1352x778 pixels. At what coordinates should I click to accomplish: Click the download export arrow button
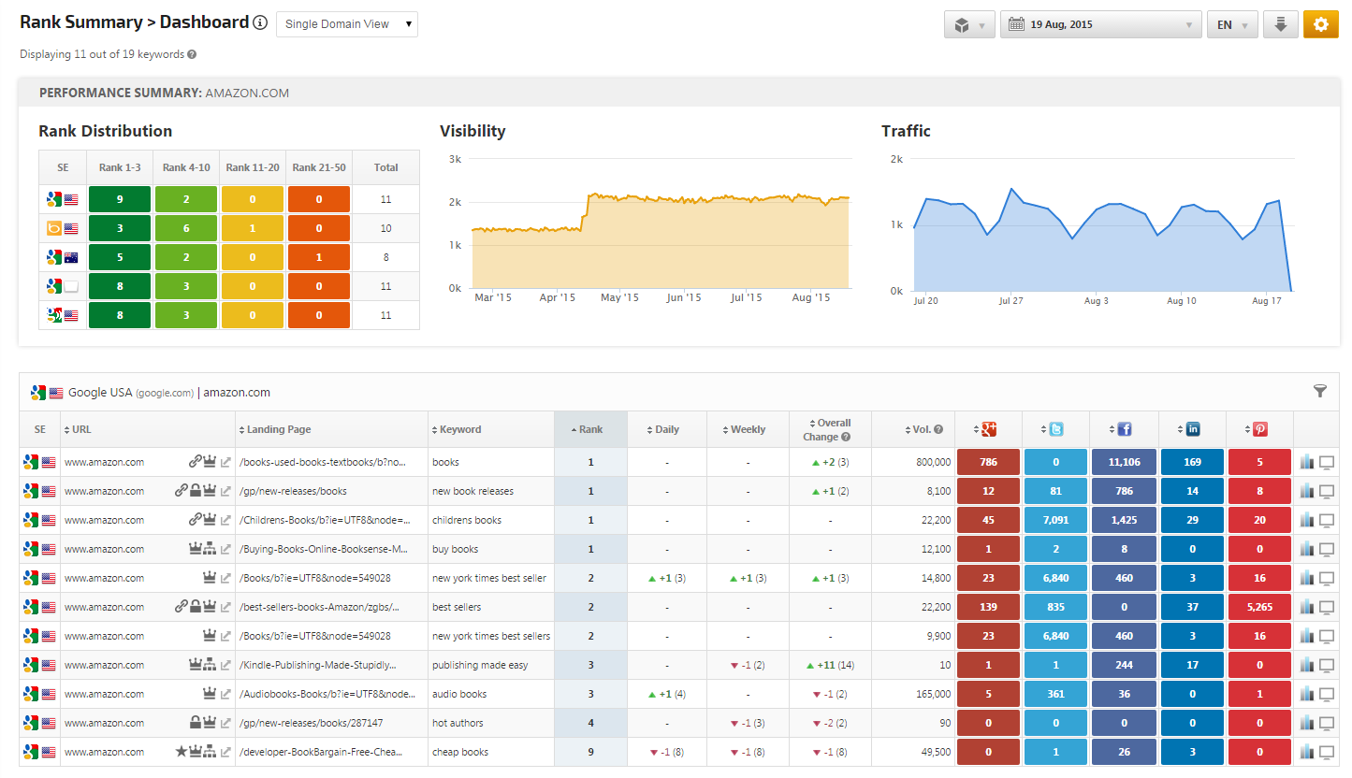(1280, 24)
